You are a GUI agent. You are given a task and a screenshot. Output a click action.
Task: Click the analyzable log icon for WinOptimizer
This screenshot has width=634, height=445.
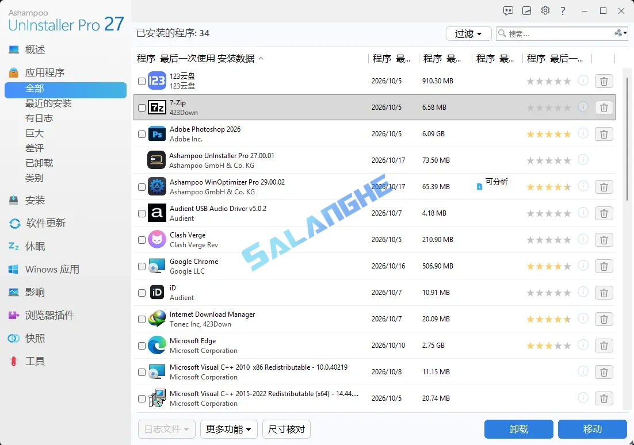(x=479, y=187)
